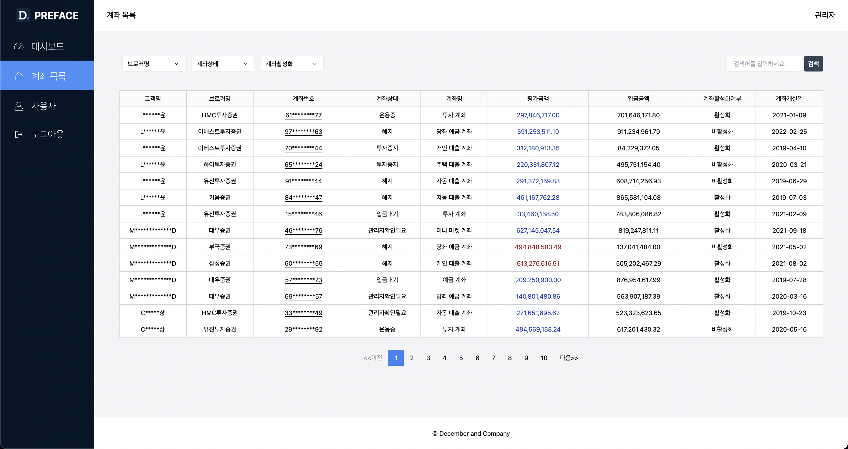
Task: Sort by 평가금액 column header
Action: point(538,98)
